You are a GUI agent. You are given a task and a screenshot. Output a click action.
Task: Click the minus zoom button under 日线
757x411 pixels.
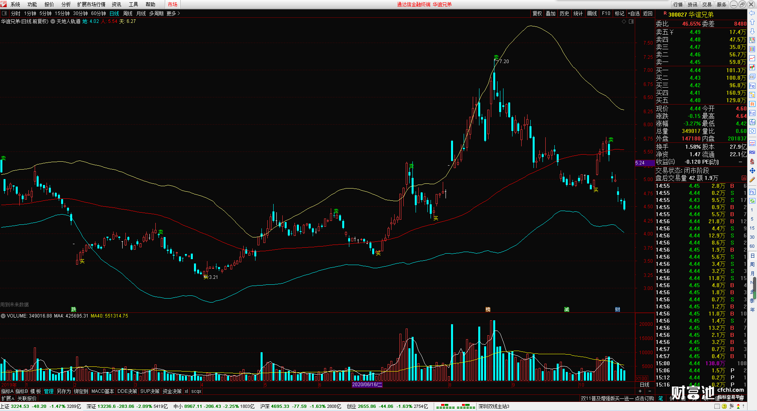tap(650, 391)
